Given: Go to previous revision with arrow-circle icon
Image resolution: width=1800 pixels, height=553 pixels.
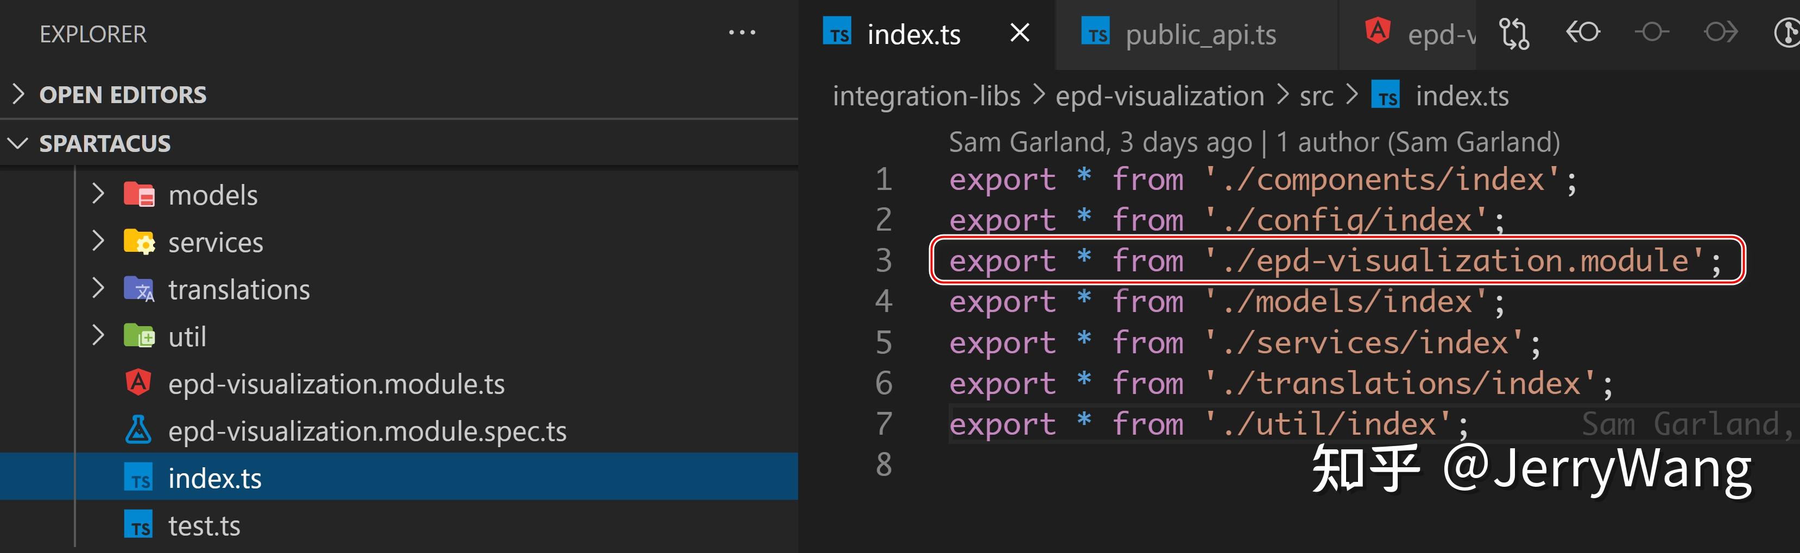Looking at the screenshot, I should (x=1583, y=32).
